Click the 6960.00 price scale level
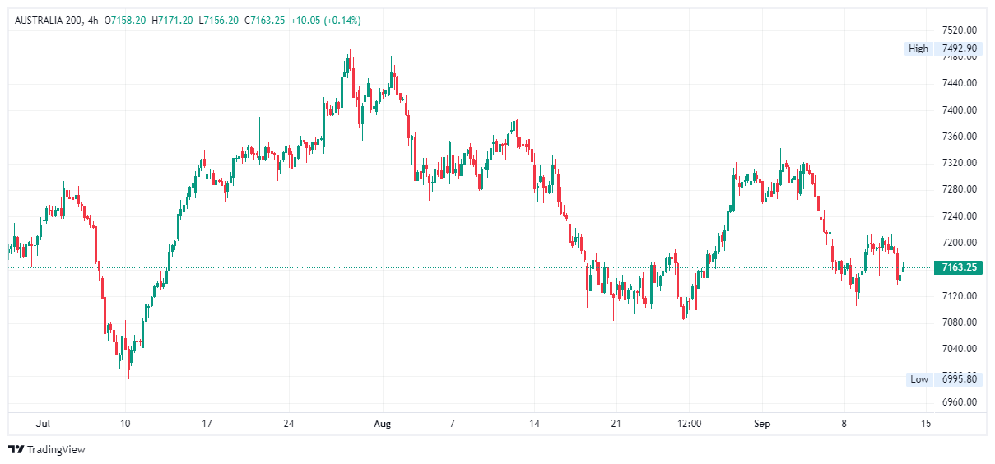 point(960,402)
